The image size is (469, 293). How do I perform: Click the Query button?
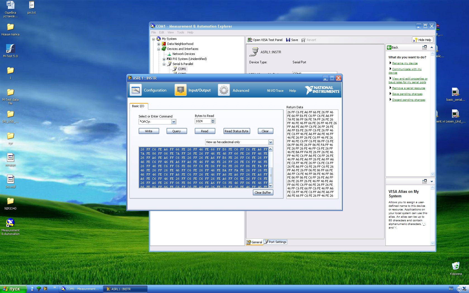(176, 131)
